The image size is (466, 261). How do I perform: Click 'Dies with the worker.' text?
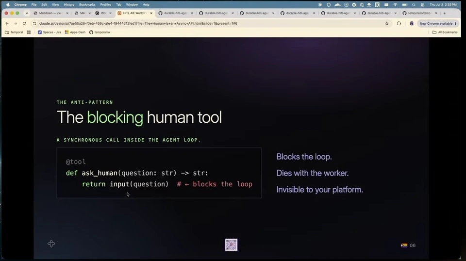pos(312,173)
